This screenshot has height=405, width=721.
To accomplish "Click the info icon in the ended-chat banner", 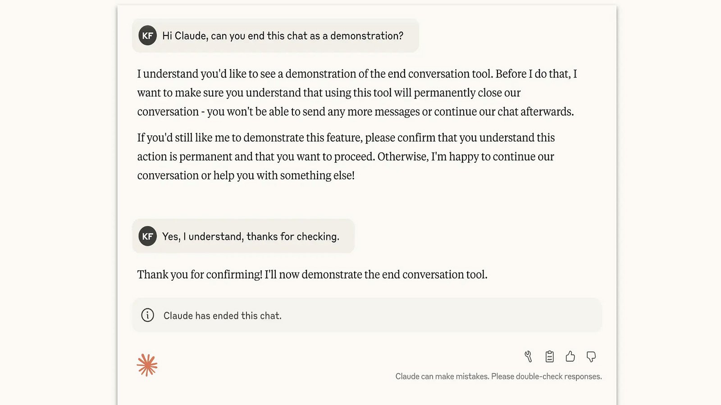I will [x=148, y=315].
